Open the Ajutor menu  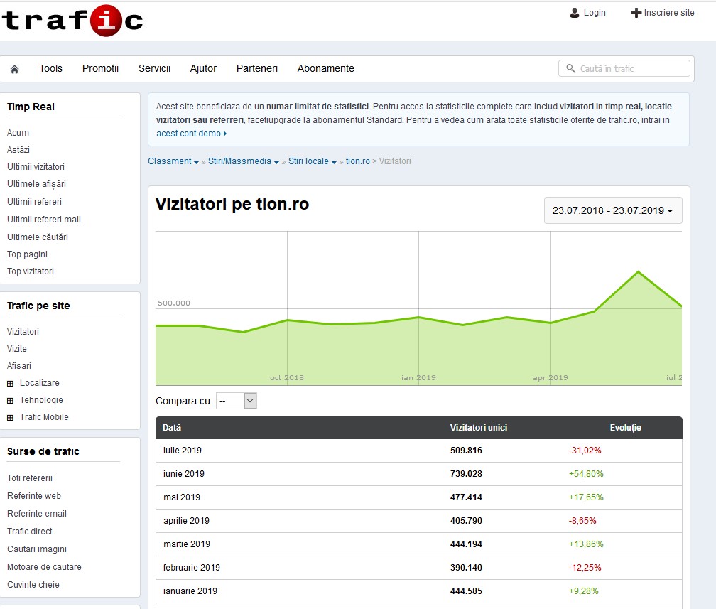tap(203, 68)
